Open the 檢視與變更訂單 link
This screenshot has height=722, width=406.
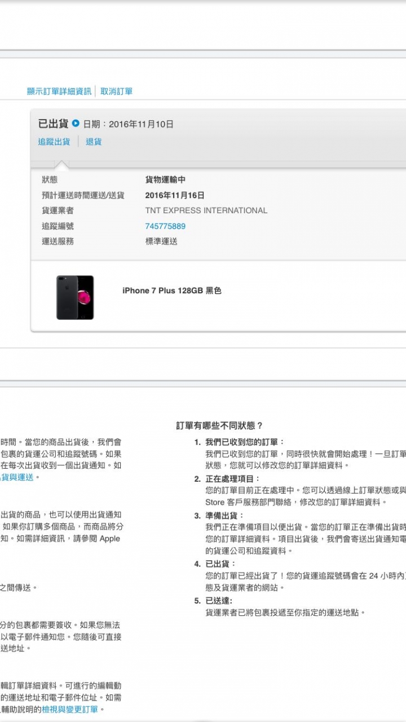(x=70, y=710)
